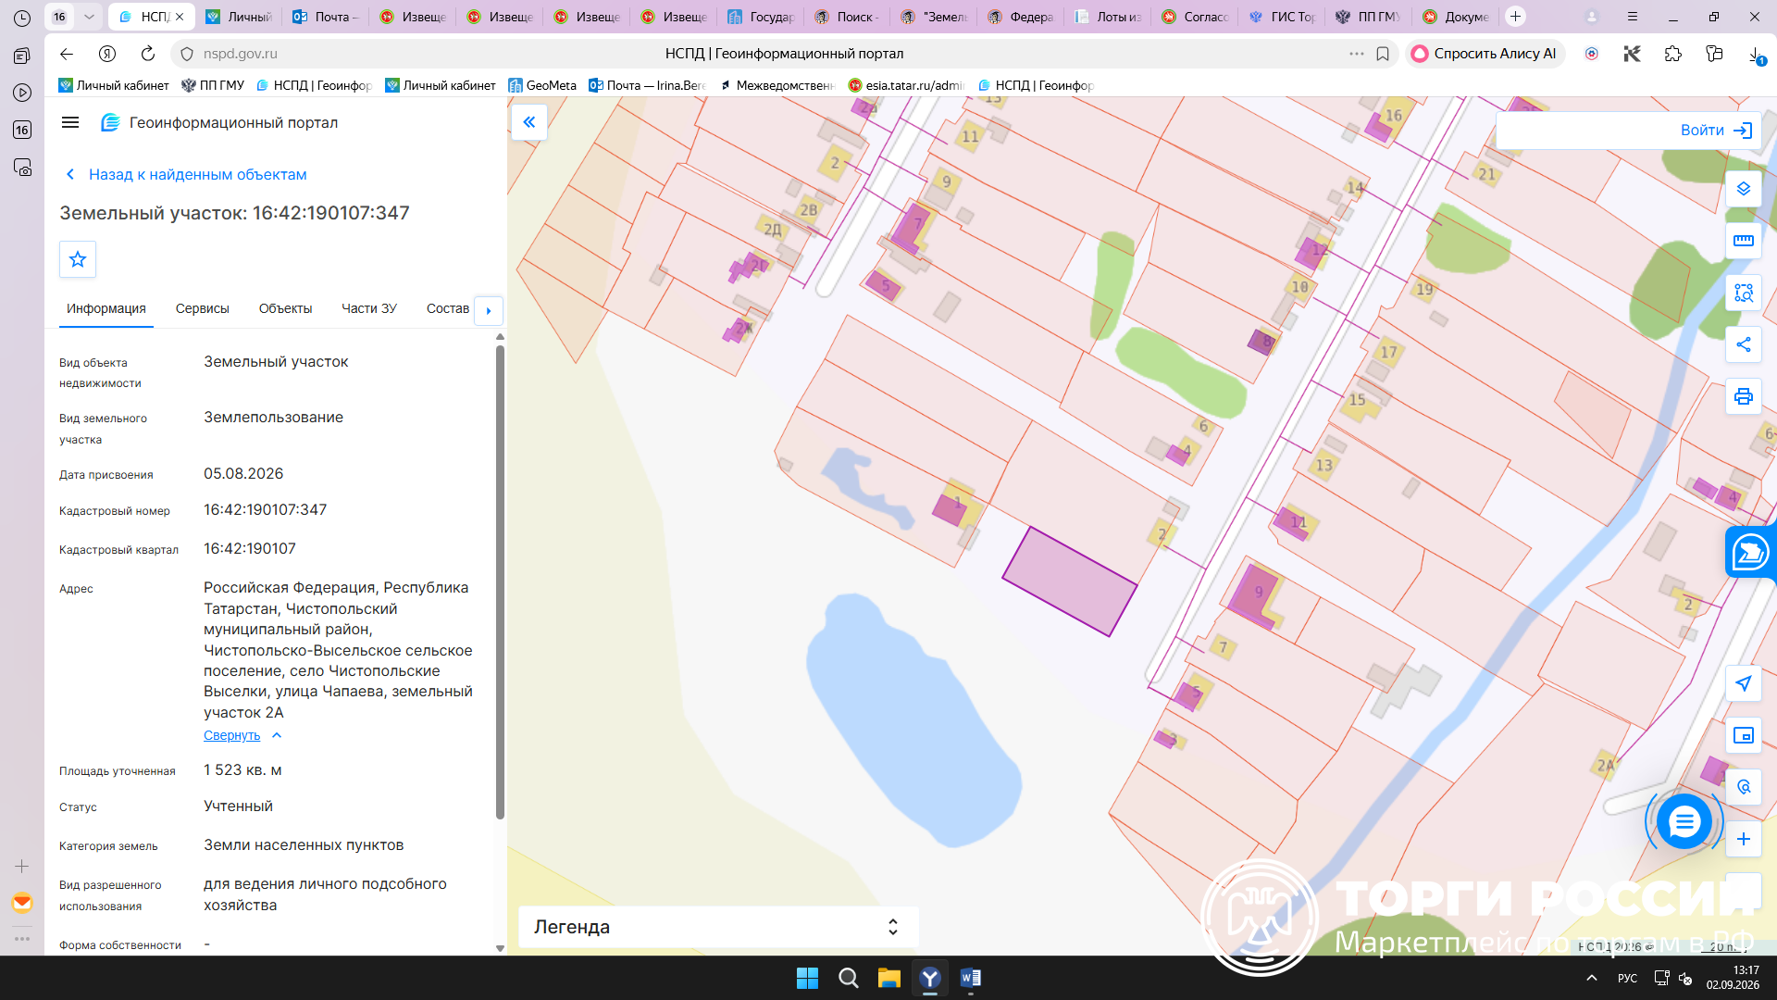The width and height of the screenshot is (1777, 1000).
Task: Open the Части ЗУ tab
Action: (368, 308)
